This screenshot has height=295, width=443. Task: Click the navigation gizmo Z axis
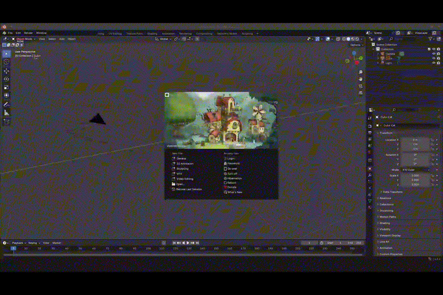[x=354, y=53]
